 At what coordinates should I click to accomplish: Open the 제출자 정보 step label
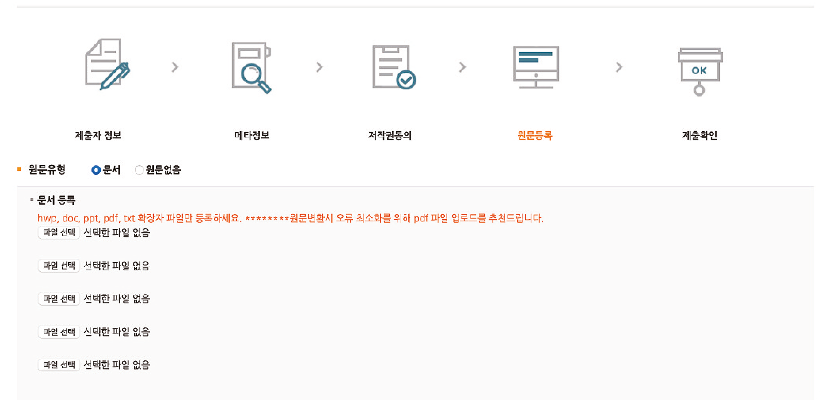98,135
